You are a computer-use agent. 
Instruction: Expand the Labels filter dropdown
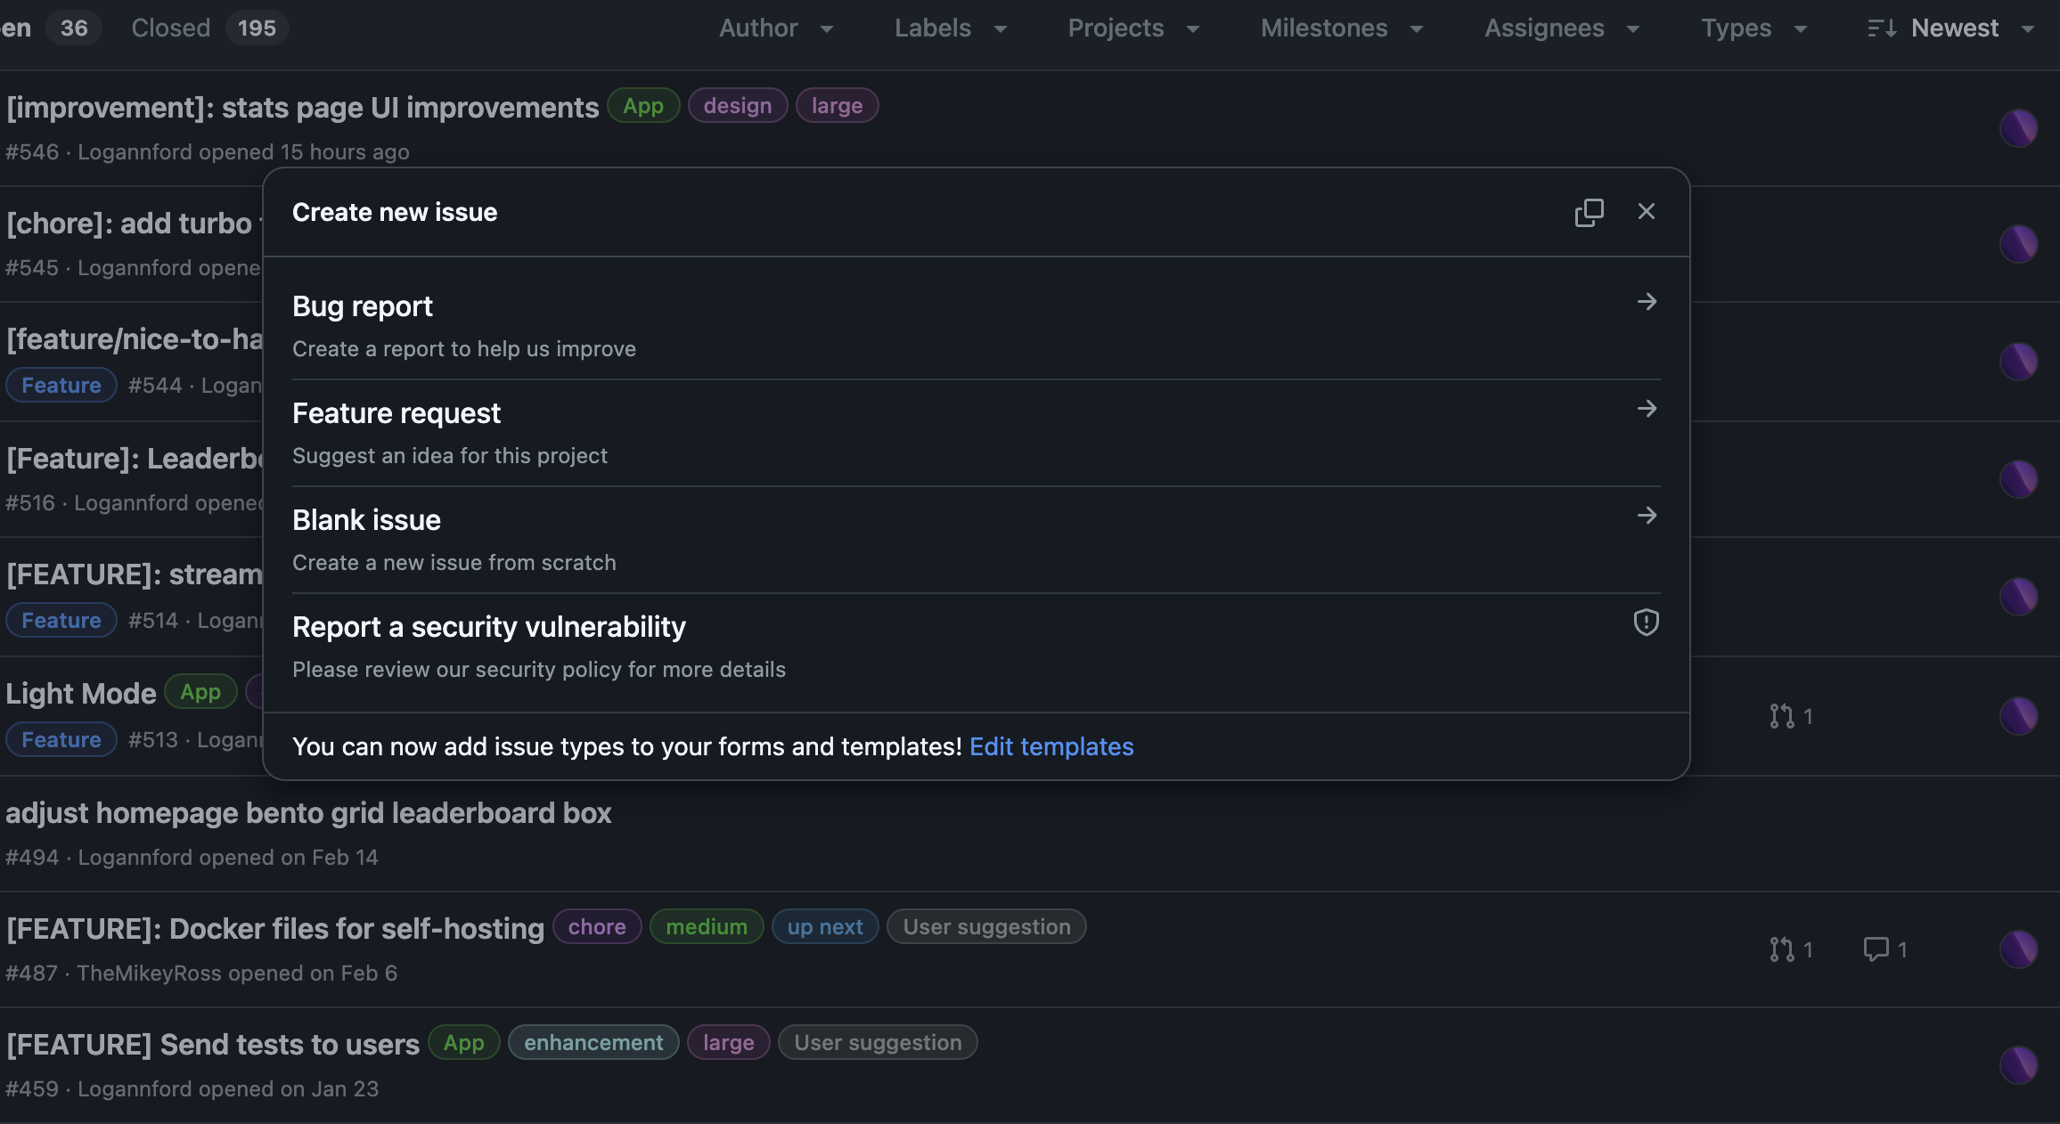pyautogui.click(x=950, y=29)
